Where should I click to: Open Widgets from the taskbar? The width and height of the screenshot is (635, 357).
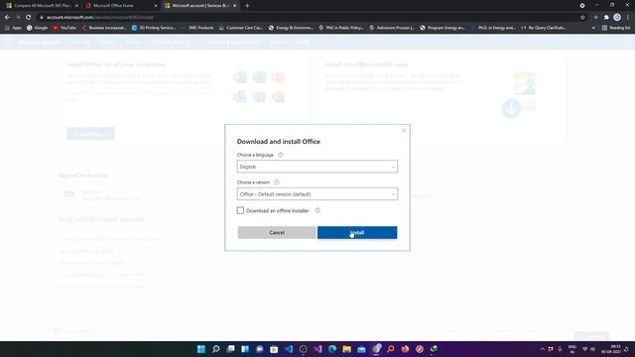click(245, 349)
